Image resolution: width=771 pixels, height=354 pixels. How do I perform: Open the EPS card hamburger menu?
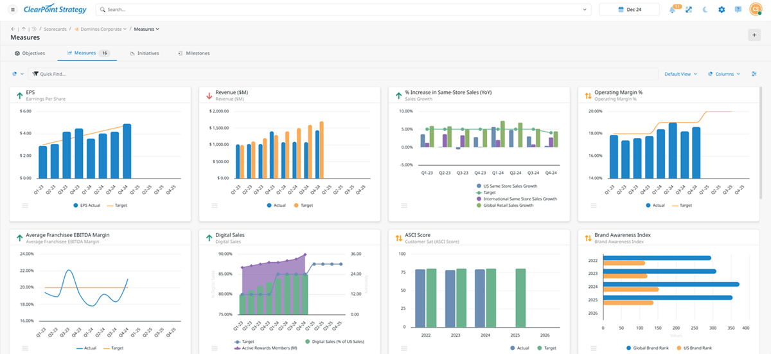click(x=26, y=206)
